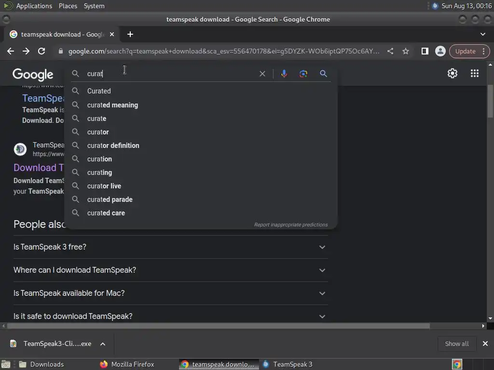Open the Google apps grid
494x370 pixels.
(475, 73)
